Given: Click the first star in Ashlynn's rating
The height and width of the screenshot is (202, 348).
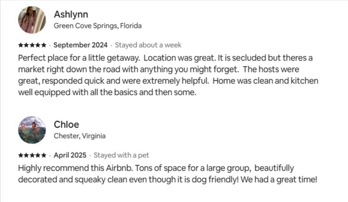Looking at the screenshot, I should click(20, 45).
